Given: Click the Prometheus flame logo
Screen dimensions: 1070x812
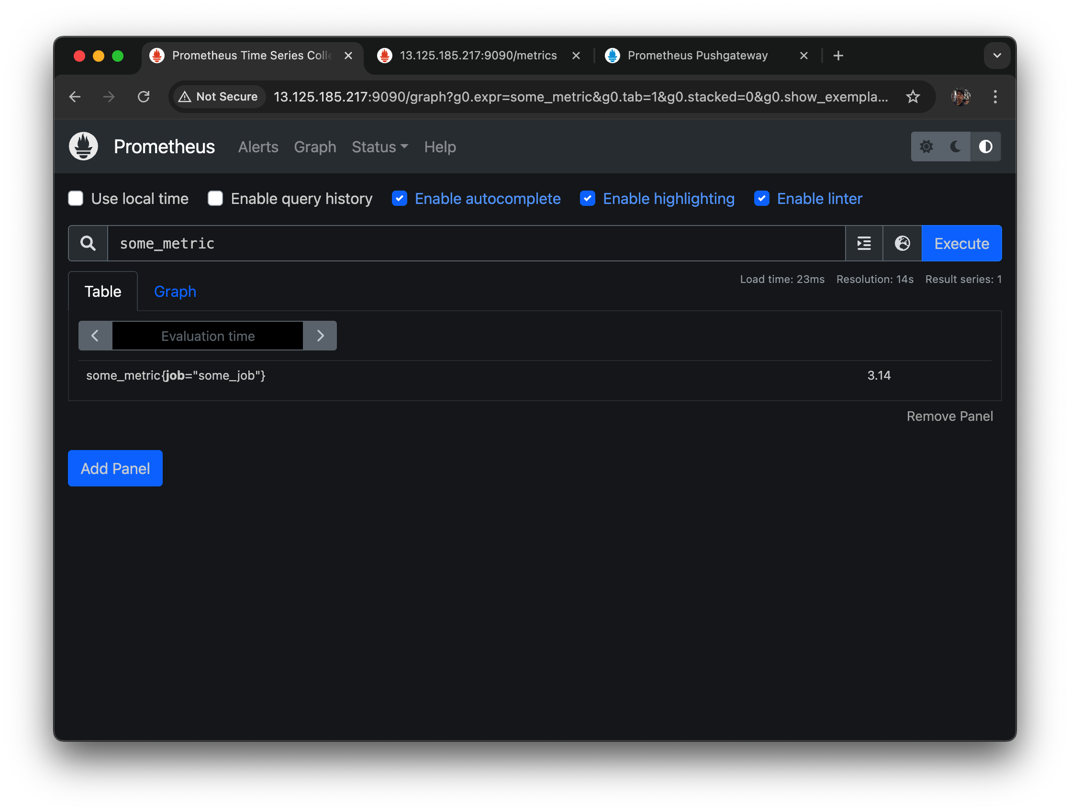Looking at the screenshot, I should click(x=83, y=146).
